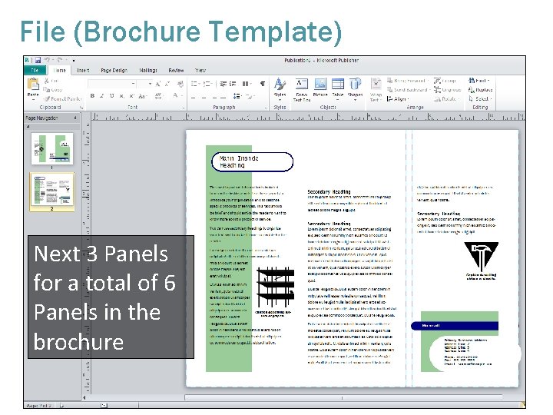Click the Align button in Arrange group

point(398,99)
